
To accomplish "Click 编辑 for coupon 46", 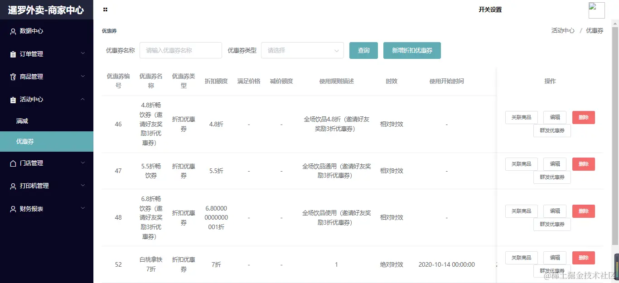I will coord(555,117).
